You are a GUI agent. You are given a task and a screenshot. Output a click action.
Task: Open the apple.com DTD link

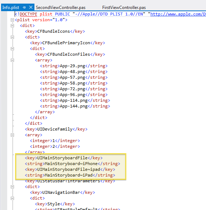(178, 14)
